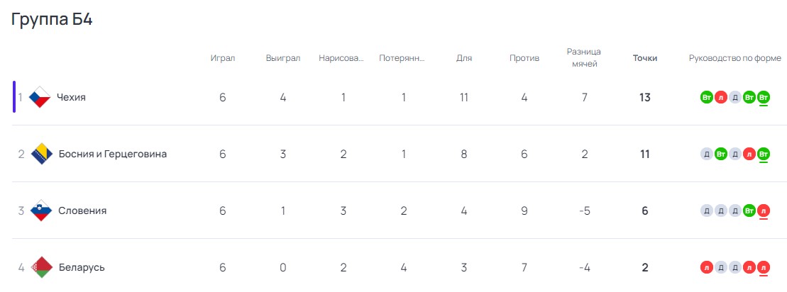This screenshot has height=292, width=787.
Task: Open the Босния и Герцеговина team link
Action: tap(113, 154)
